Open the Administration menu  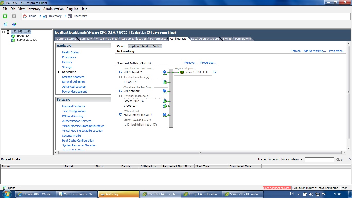53,9
